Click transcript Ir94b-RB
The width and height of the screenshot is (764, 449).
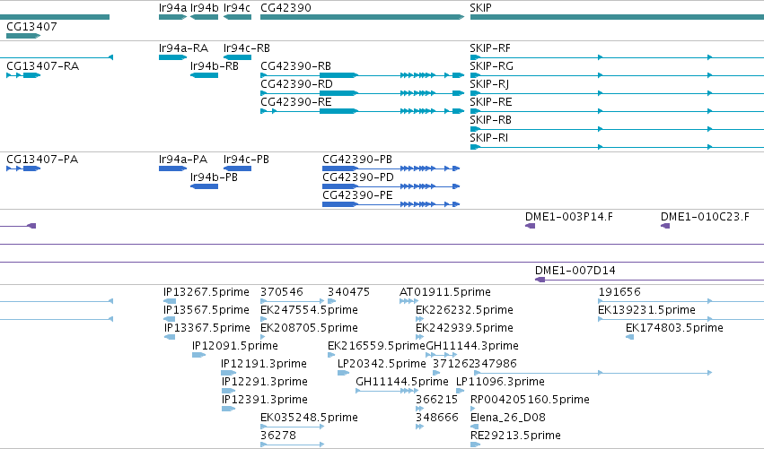pos(204,75)
